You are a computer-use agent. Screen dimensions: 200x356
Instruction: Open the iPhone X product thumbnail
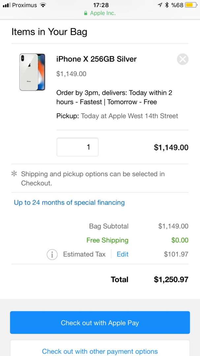tap(32, 72)
